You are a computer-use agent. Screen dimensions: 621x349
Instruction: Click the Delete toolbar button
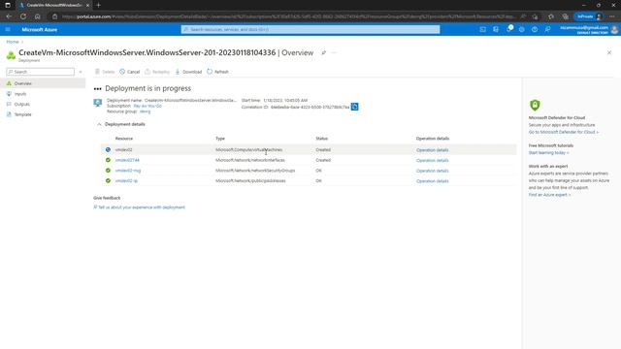pos(105,72)
